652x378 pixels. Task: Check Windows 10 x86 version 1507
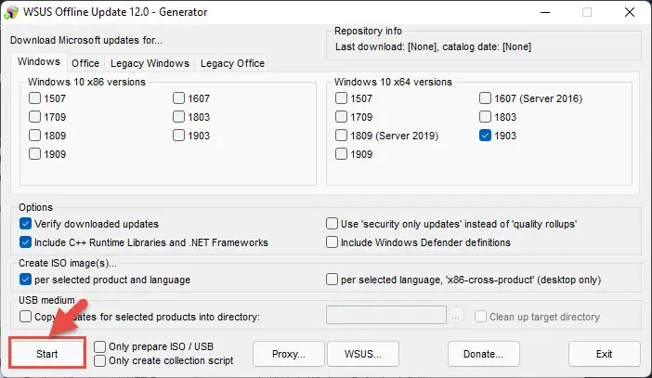click(34, 98)
